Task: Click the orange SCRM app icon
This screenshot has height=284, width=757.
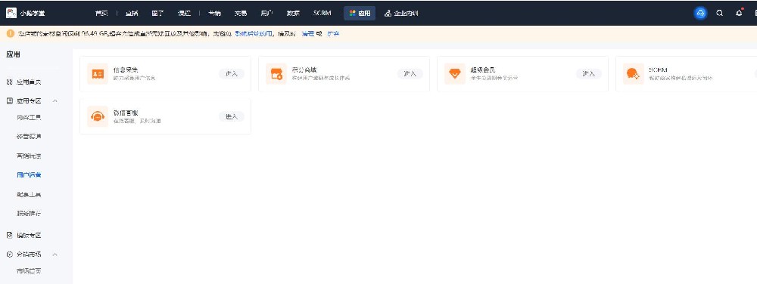Action: [634, 74]
